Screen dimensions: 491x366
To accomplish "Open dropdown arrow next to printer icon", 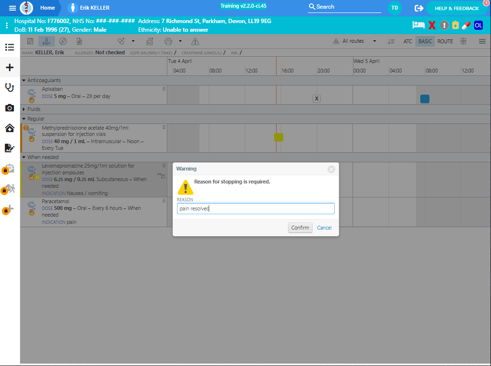I will tap(180, 41).
